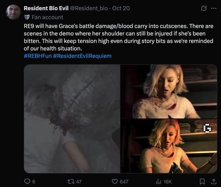
Task: Click the Grok slashed-circle icon
Action: point(204,8)
